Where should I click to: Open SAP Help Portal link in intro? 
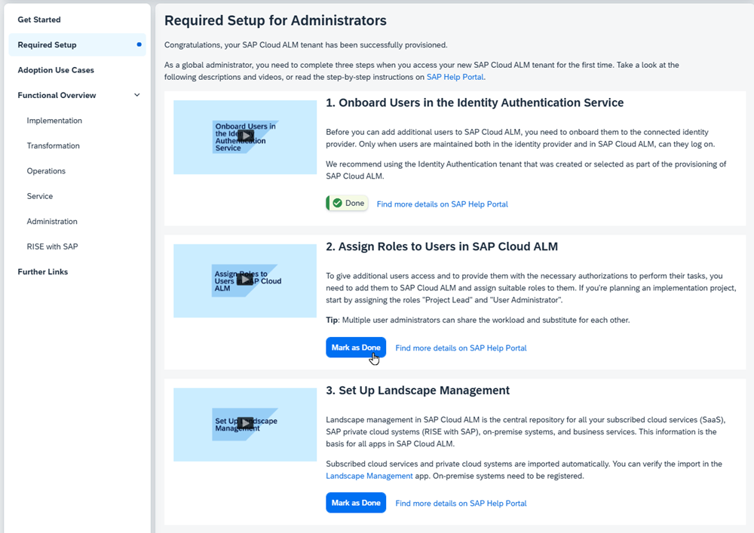click(455, 77)
